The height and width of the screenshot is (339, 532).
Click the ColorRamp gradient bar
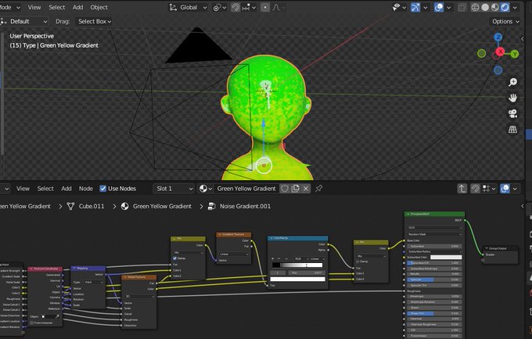click(297, 265)
